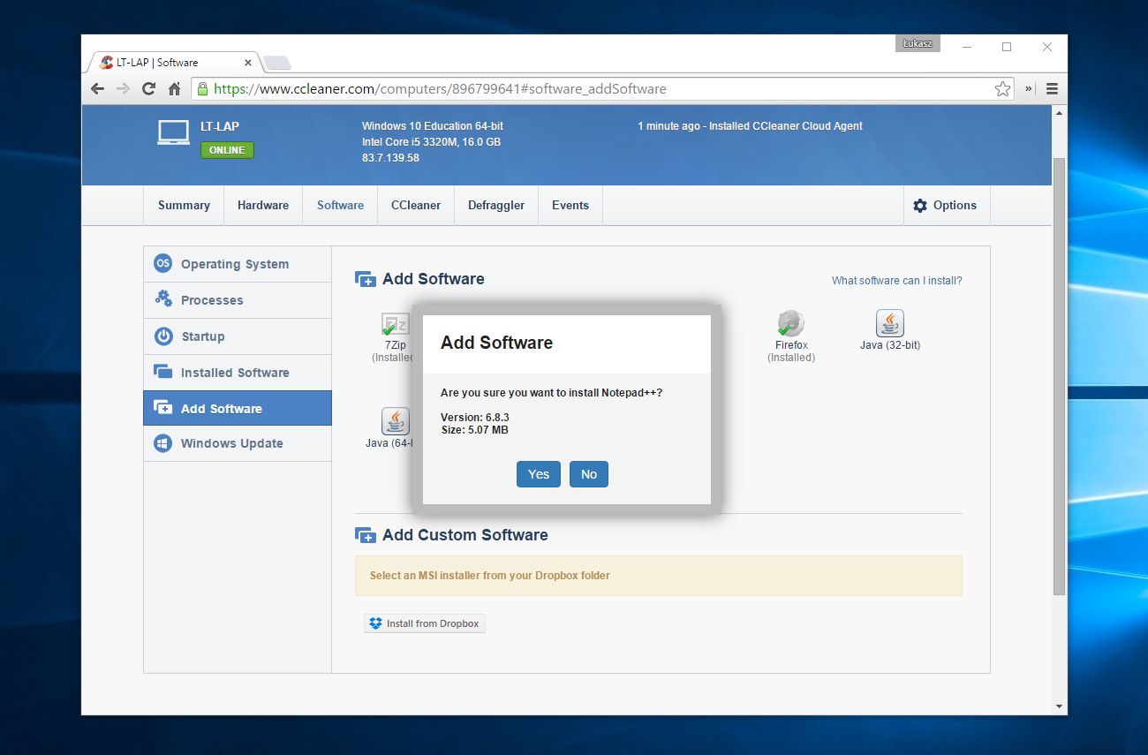Viewport: 1148px width, 755px height.
Task: Select the 7Zip software icon
Action: [x=395, y=324]
